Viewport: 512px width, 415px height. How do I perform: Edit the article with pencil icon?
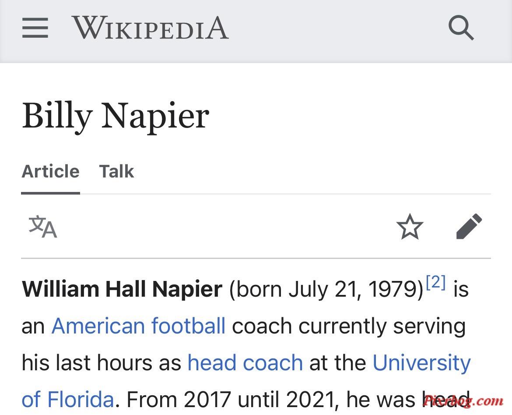point(469,226)
